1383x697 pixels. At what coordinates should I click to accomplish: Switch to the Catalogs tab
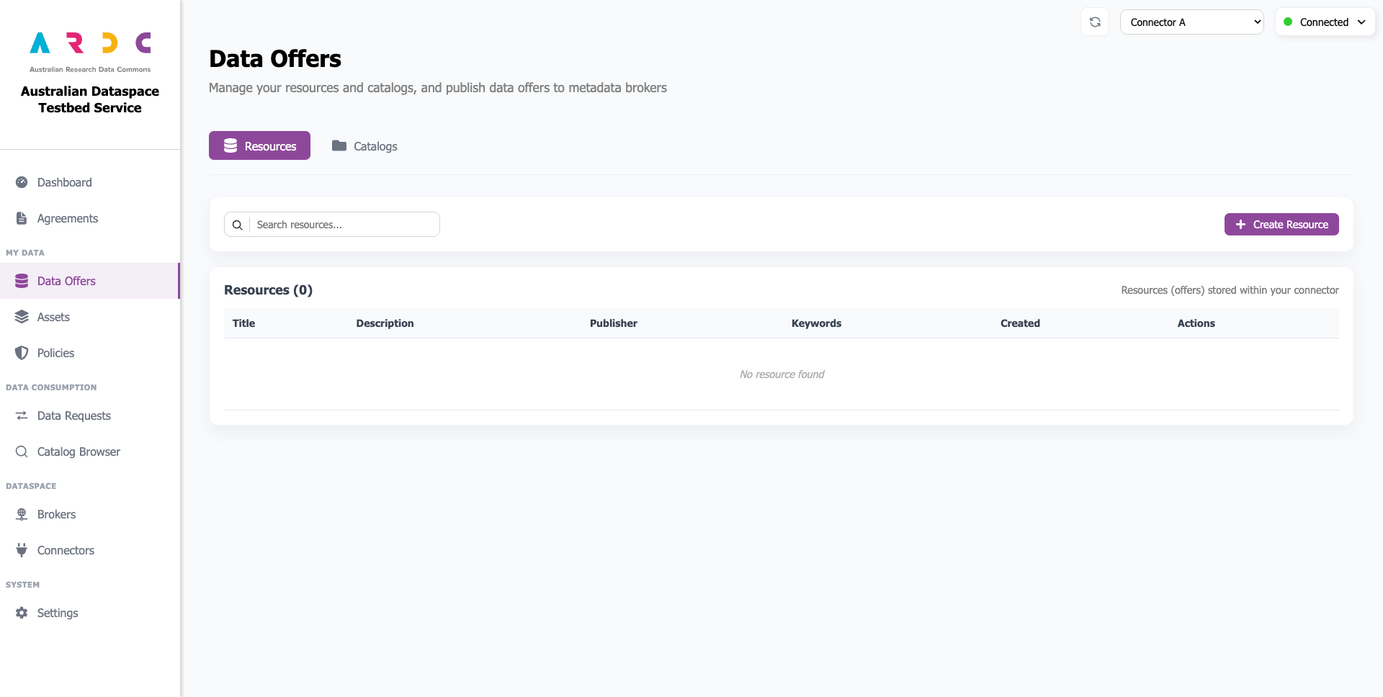(364, 145)
